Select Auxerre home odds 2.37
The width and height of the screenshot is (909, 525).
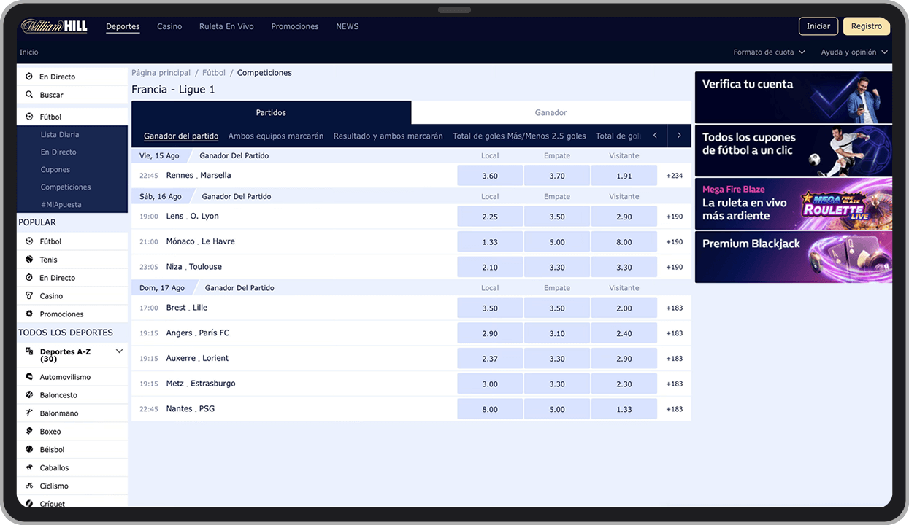point(490,359)
